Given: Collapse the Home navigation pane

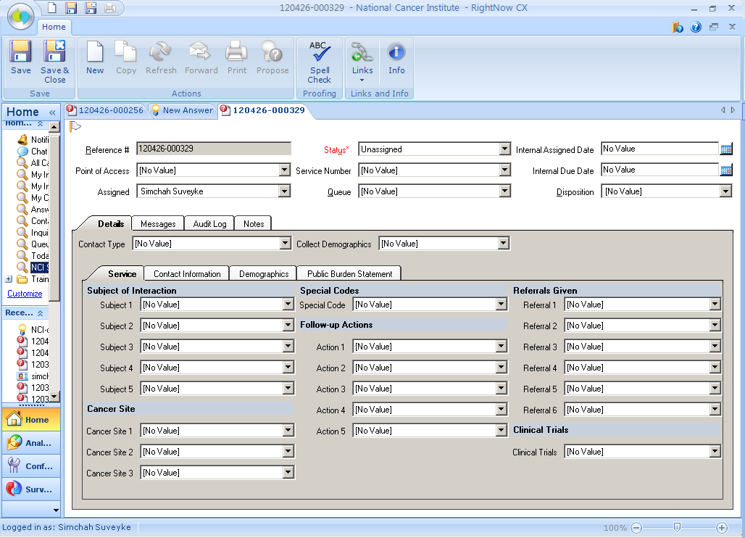Looking at the screenshot, I should 52,112.
